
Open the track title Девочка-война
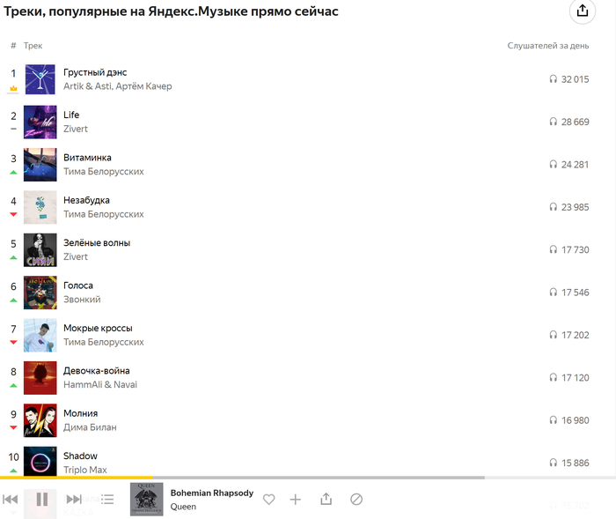tap(97, 371)
